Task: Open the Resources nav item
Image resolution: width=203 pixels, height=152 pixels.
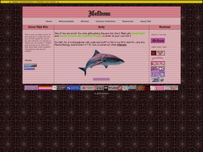Action: [128, 21]
